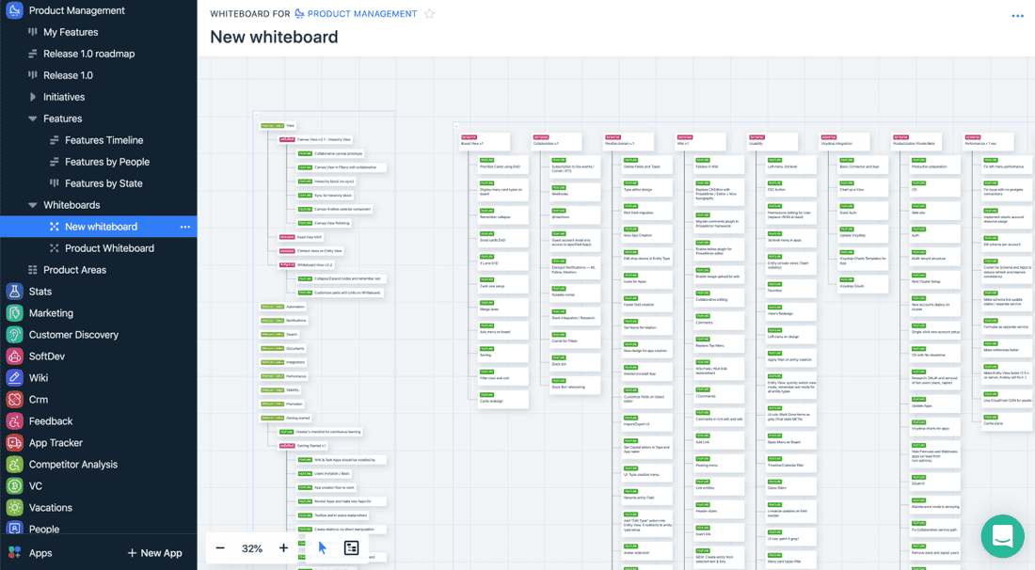
Task: Click the zoom out minus button
Action: tap(220, 548)
